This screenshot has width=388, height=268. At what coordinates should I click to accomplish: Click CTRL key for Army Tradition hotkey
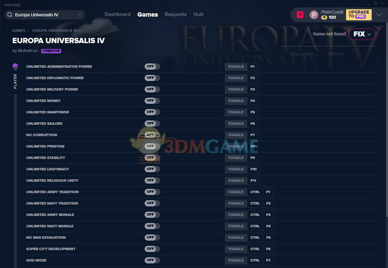point(255,192)
